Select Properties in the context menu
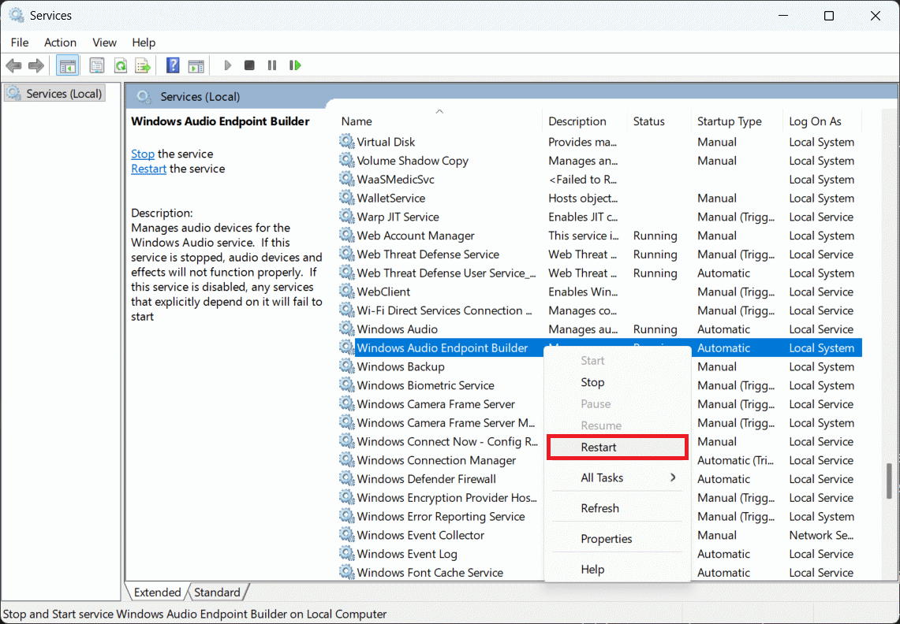Viewport: 900px width, 624px height. coord(607,539)
